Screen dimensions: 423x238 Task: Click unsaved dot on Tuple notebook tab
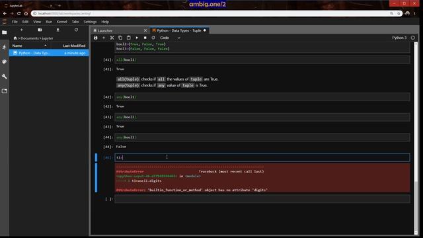point(204,30)
